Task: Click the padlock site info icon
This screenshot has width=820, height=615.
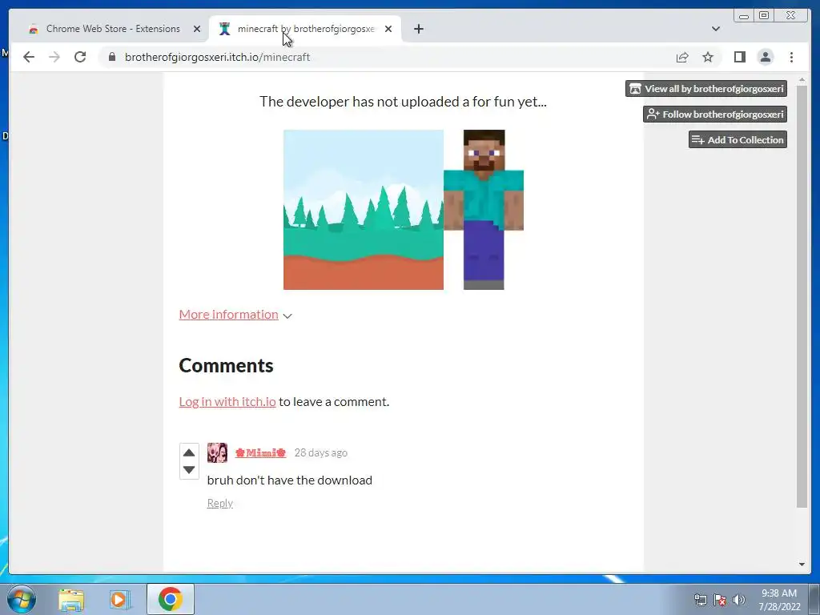Action: click(x=112, y=57)
